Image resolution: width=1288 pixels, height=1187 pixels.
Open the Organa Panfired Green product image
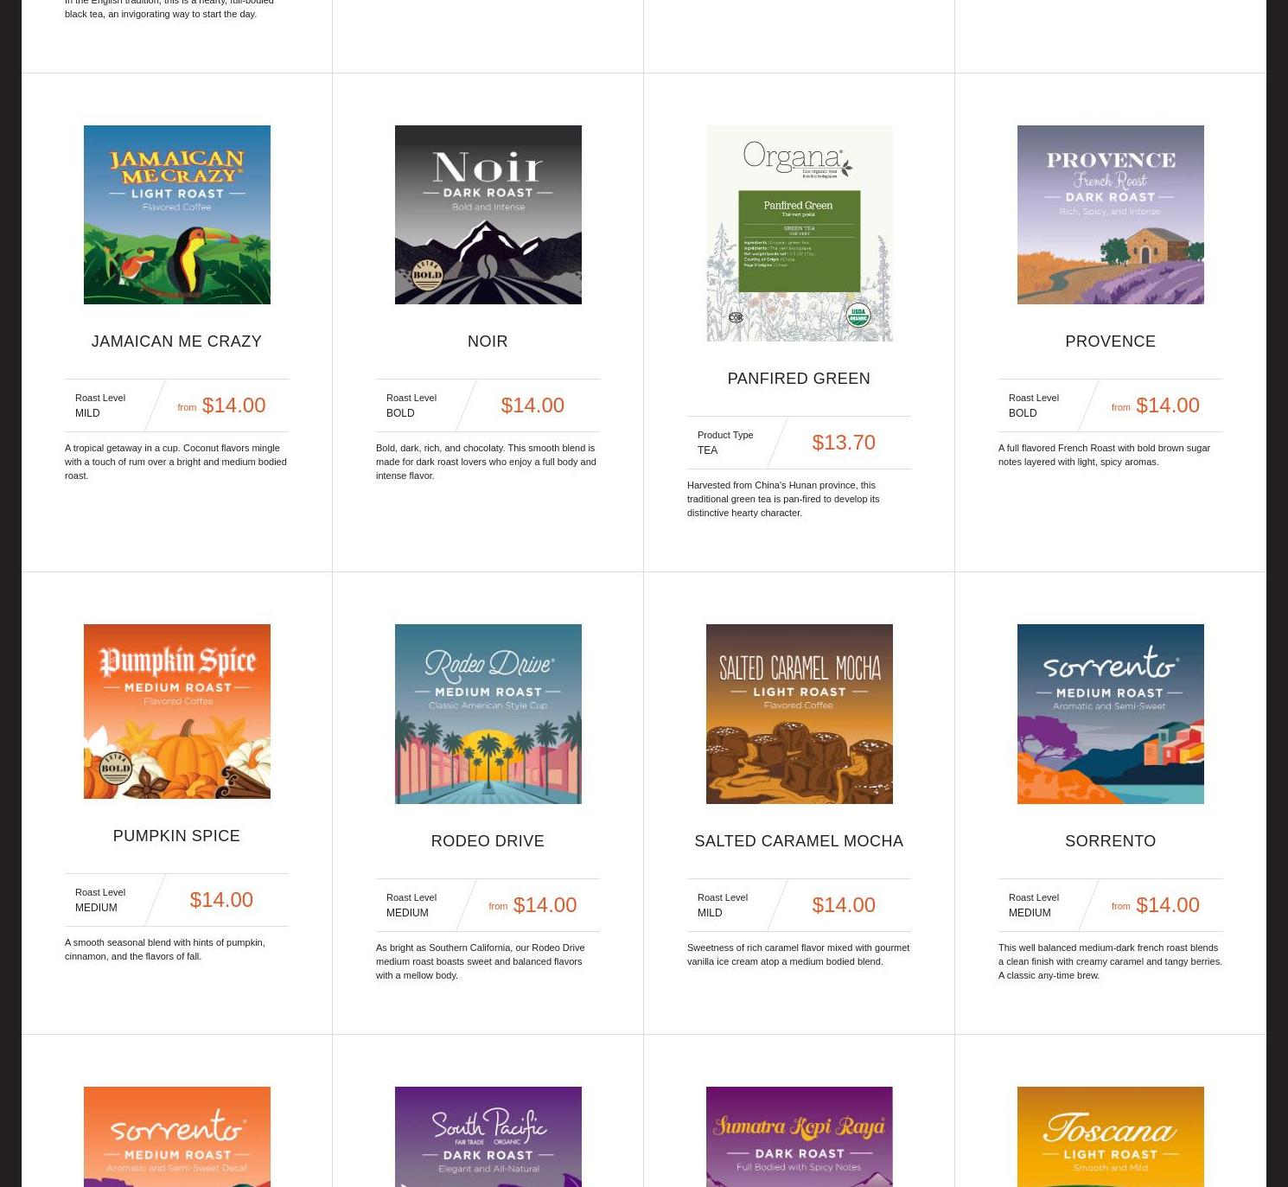pyautogui.click(x=799, y=233)
